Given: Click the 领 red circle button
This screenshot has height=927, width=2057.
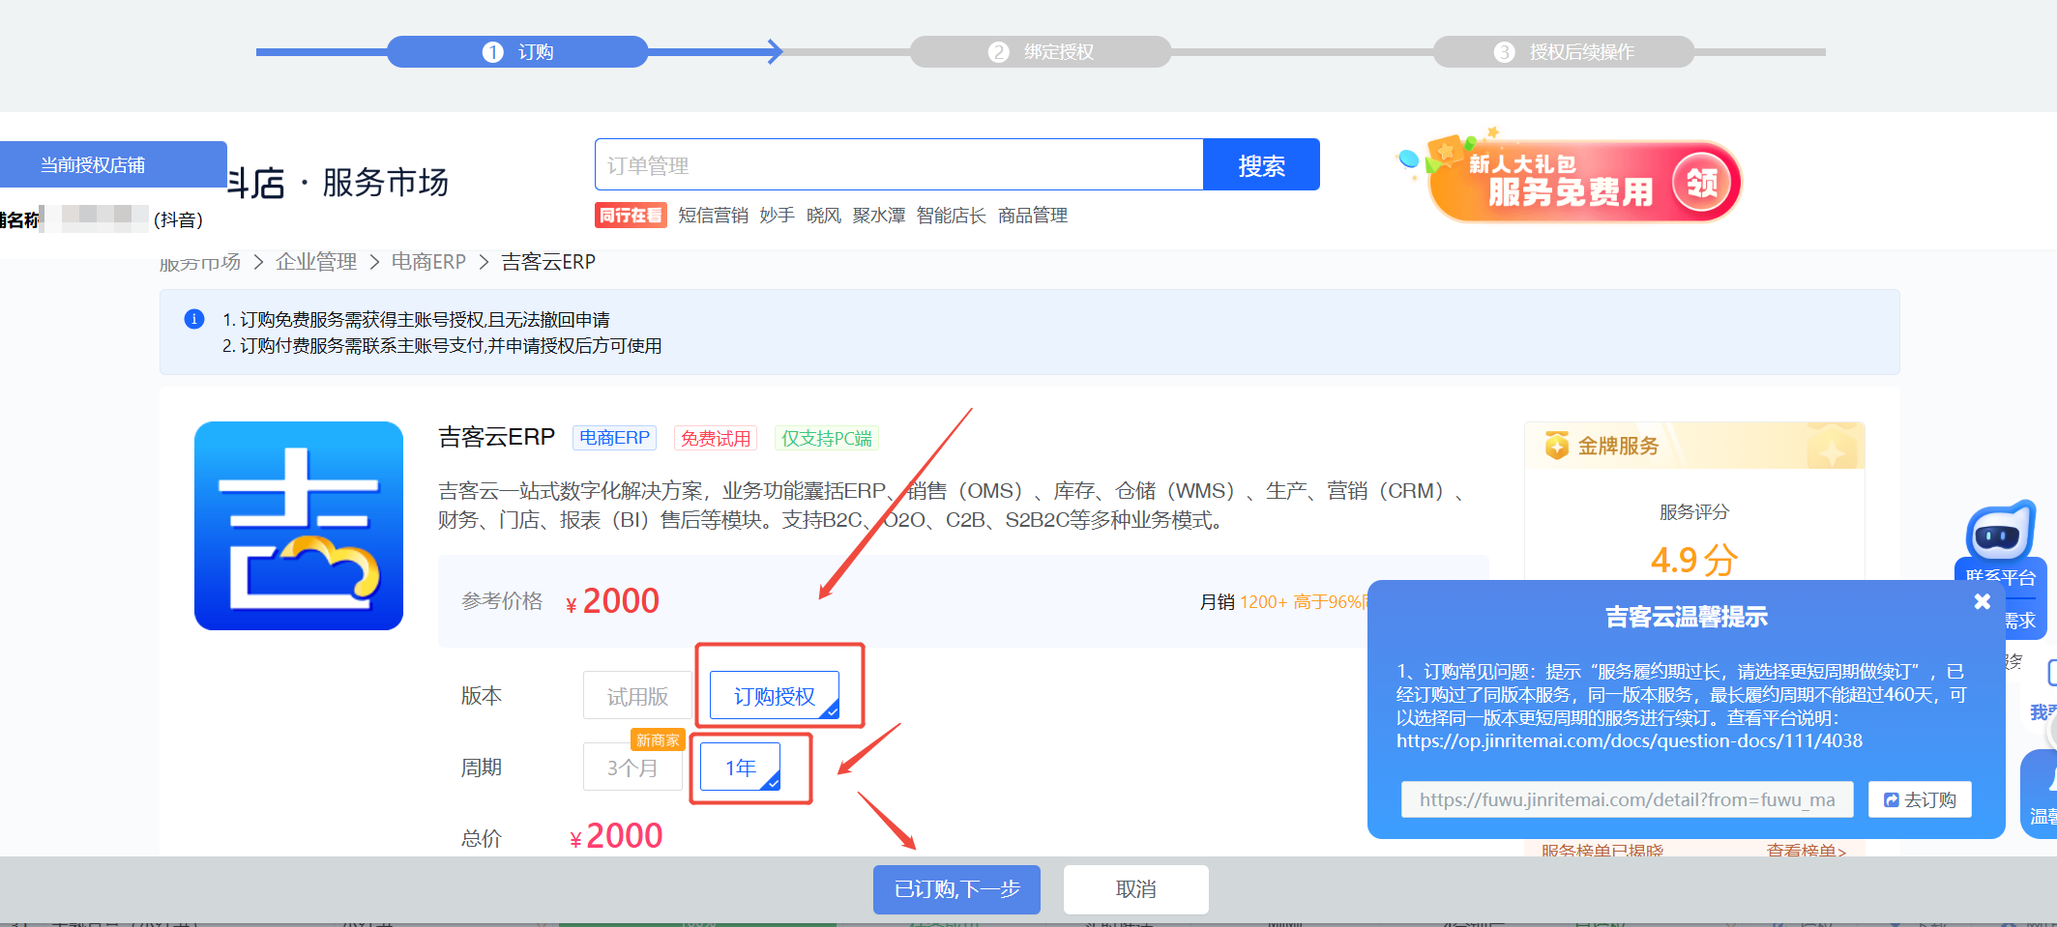Looking at the screenshot, I should (1702, 183).
